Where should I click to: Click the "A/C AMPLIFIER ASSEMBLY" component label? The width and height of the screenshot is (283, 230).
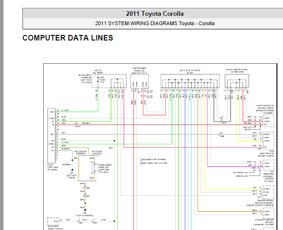269,174
